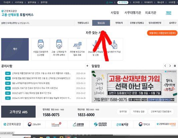Image resolution: width=178 pixels, height=138 pixels.
Task: Select the 의료기관 main menu
Action: 151,12
